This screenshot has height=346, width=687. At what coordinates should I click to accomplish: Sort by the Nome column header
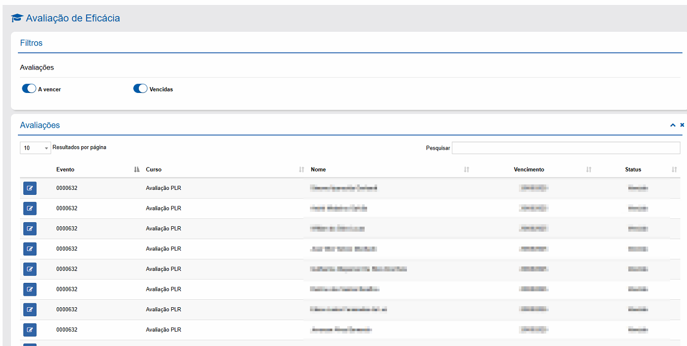coord(318,170)
